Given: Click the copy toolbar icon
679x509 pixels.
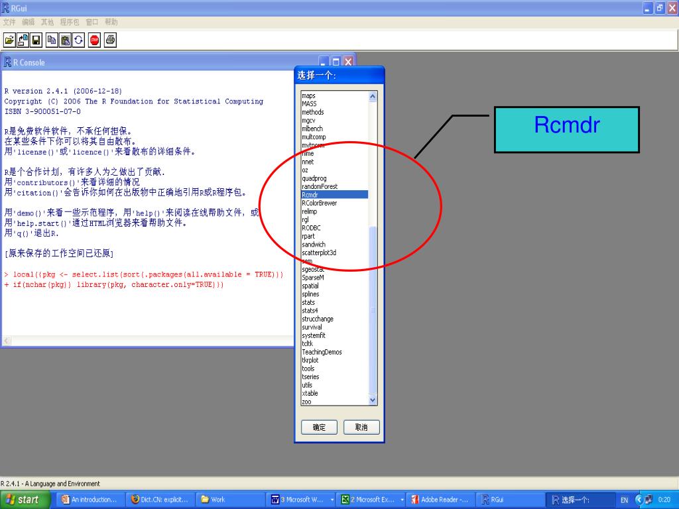Looking at the screenshot, I should [x=52, y=40].
